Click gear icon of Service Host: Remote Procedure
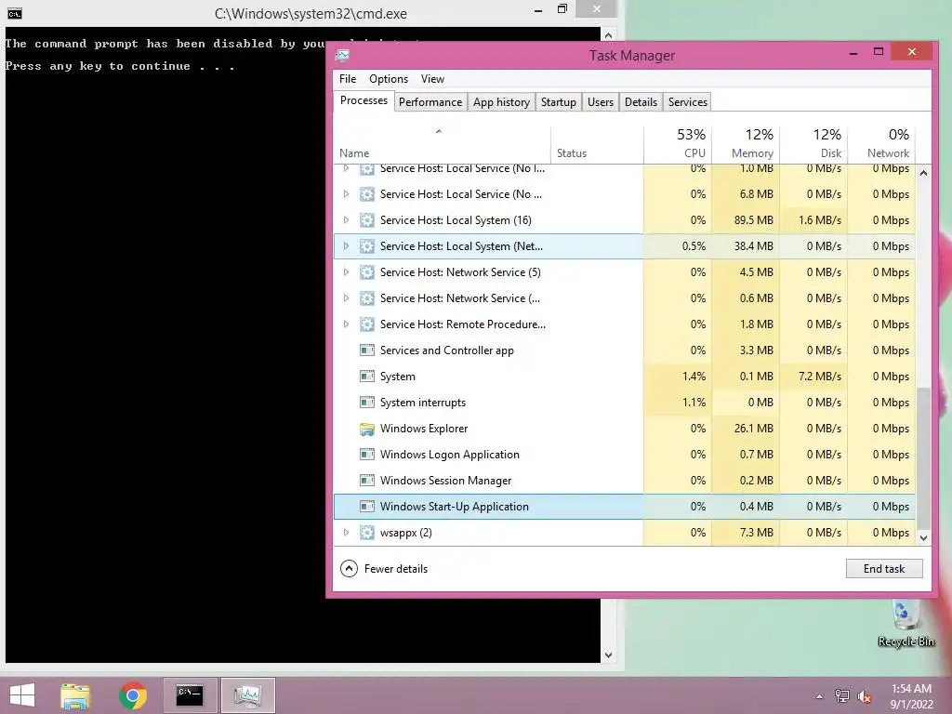The image size is (952, 714). tap(366, 324)
